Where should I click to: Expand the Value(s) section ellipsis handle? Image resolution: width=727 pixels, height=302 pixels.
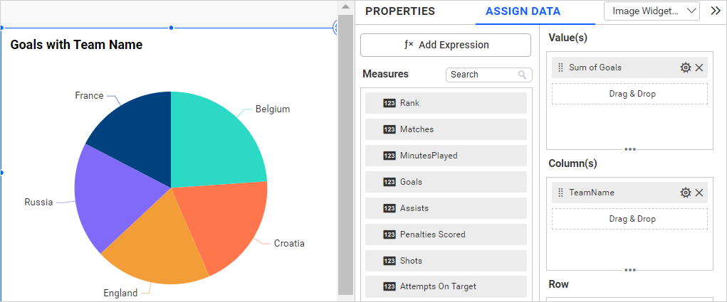click(x=630, y=149)
